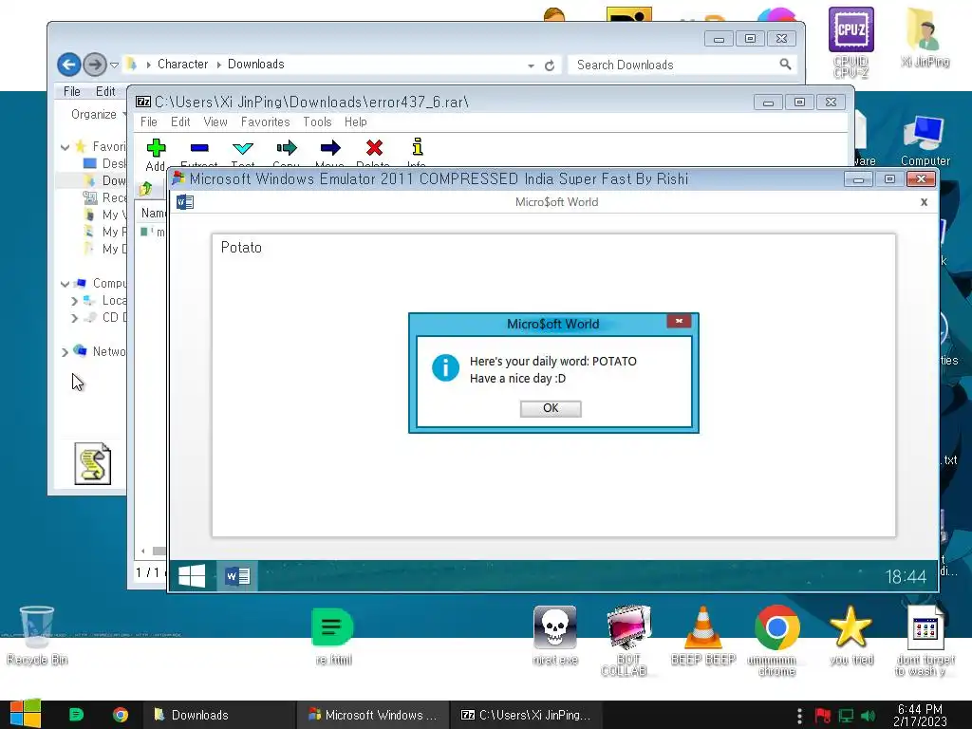Open the CPUID CPU-Z desktop icon

[x=850, y=42]
